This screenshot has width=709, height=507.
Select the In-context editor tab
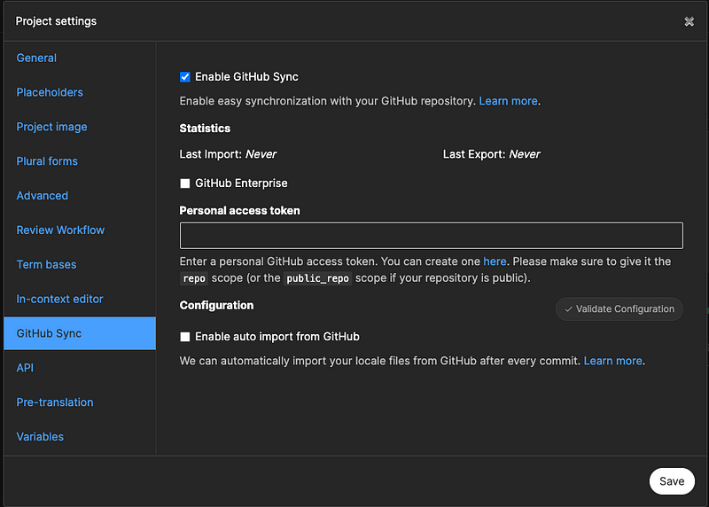coord(59,300)
